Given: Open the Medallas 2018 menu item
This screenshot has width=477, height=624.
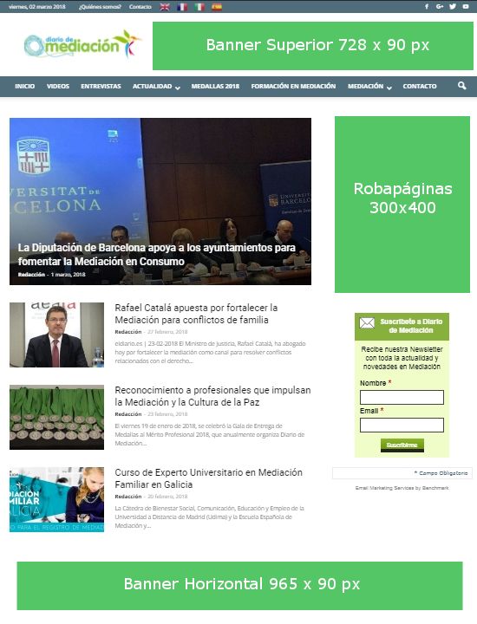Looking at the screenshot, I should pos(215,86).
